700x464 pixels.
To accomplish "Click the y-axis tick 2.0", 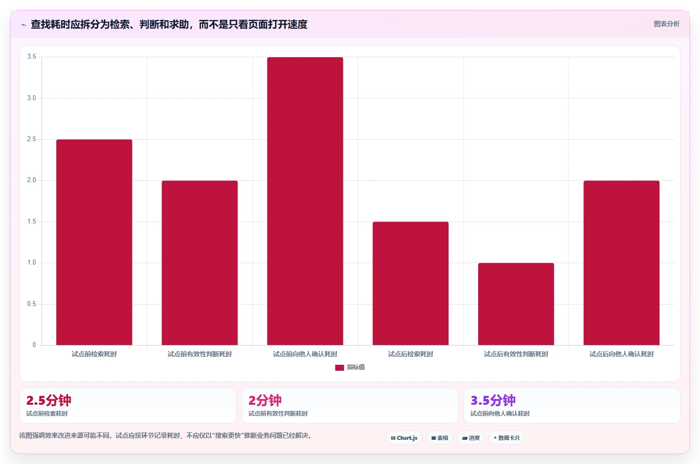I will click(32, 180).
